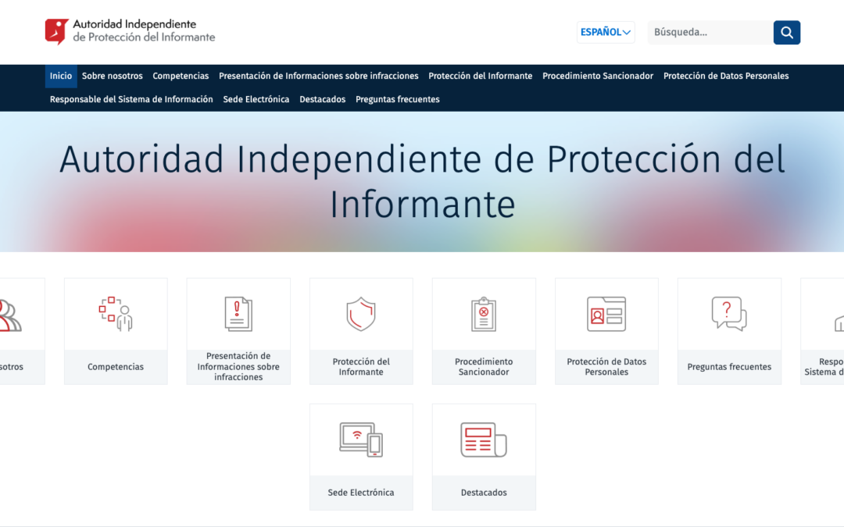This screenshot has width=844, height=527.
Task: Focus the Búsqueda search input field
Action: pos(710,32)
